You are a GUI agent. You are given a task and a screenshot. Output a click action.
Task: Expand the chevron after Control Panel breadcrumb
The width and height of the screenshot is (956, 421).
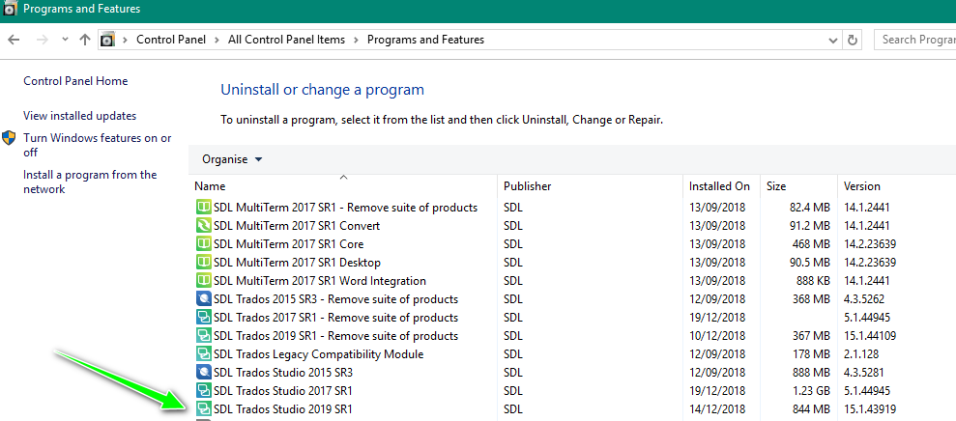(x=217, y=40)
